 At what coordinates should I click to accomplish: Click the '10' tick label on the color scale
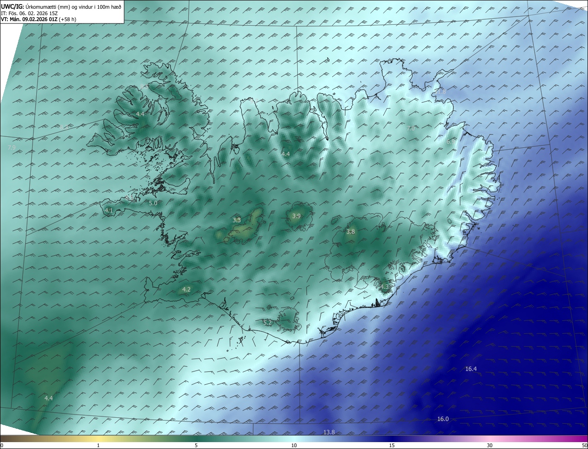[294, 445]
